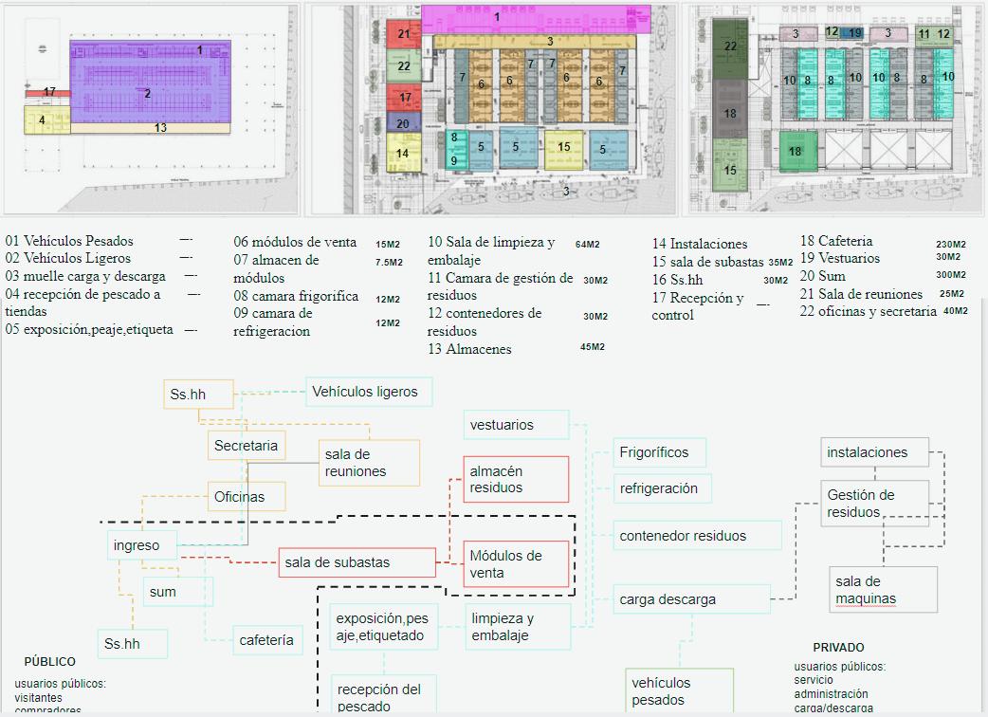This screenshot has width=988, height=717.
Task: Click legend entry 20 Sum
Action: click(822, 276)
